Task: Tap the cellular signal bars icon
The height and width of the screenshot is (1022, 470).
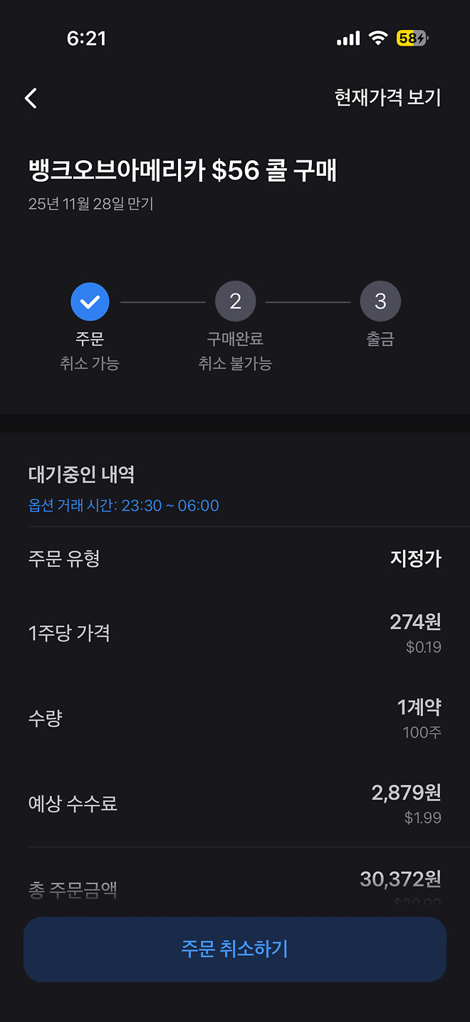Action: (348, 39)
